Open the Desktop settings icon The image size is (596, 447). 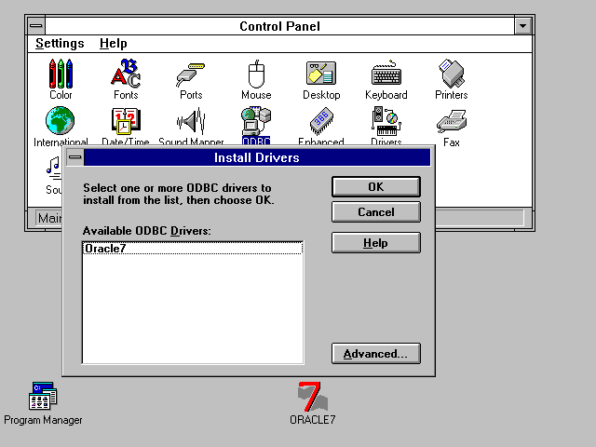coord(321,74)
